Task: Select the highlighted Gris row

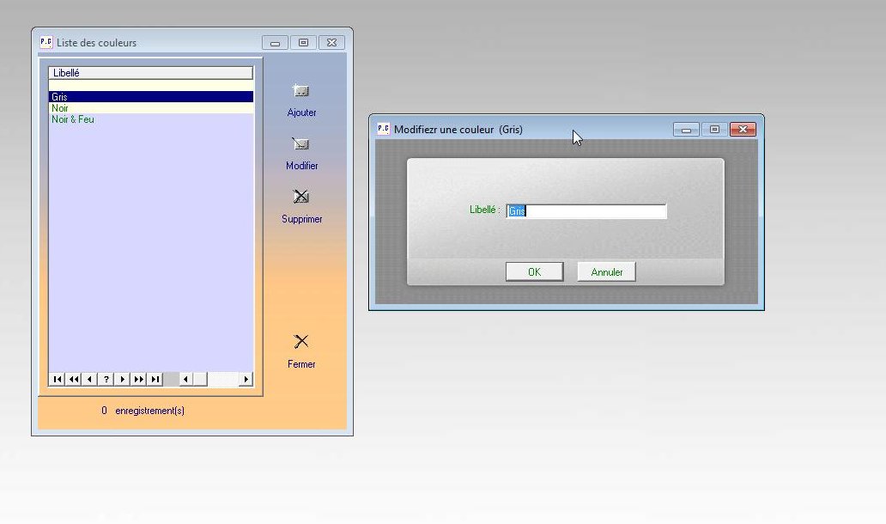Action: coord(150,97)
